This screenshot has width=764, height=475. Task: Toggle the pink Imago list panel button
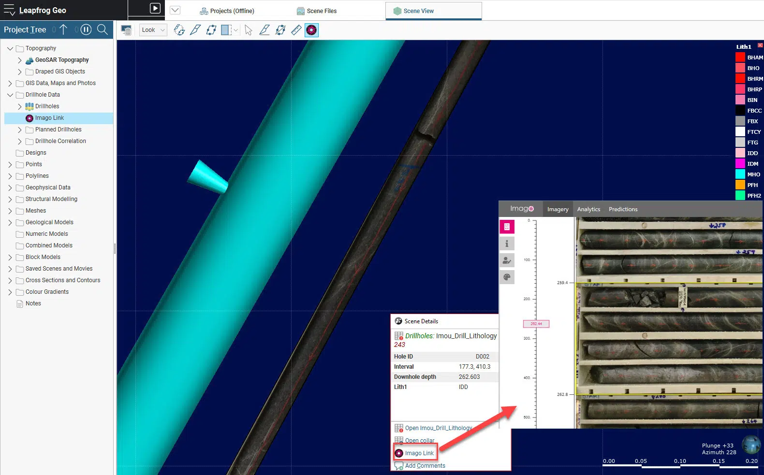507,227
